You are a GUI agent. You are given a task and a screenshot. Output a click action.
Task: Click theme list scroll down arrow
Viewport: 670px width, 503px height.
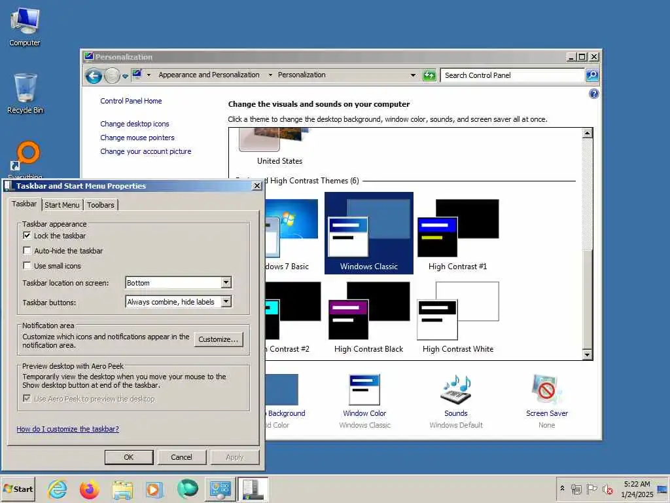tap(587, 354)
